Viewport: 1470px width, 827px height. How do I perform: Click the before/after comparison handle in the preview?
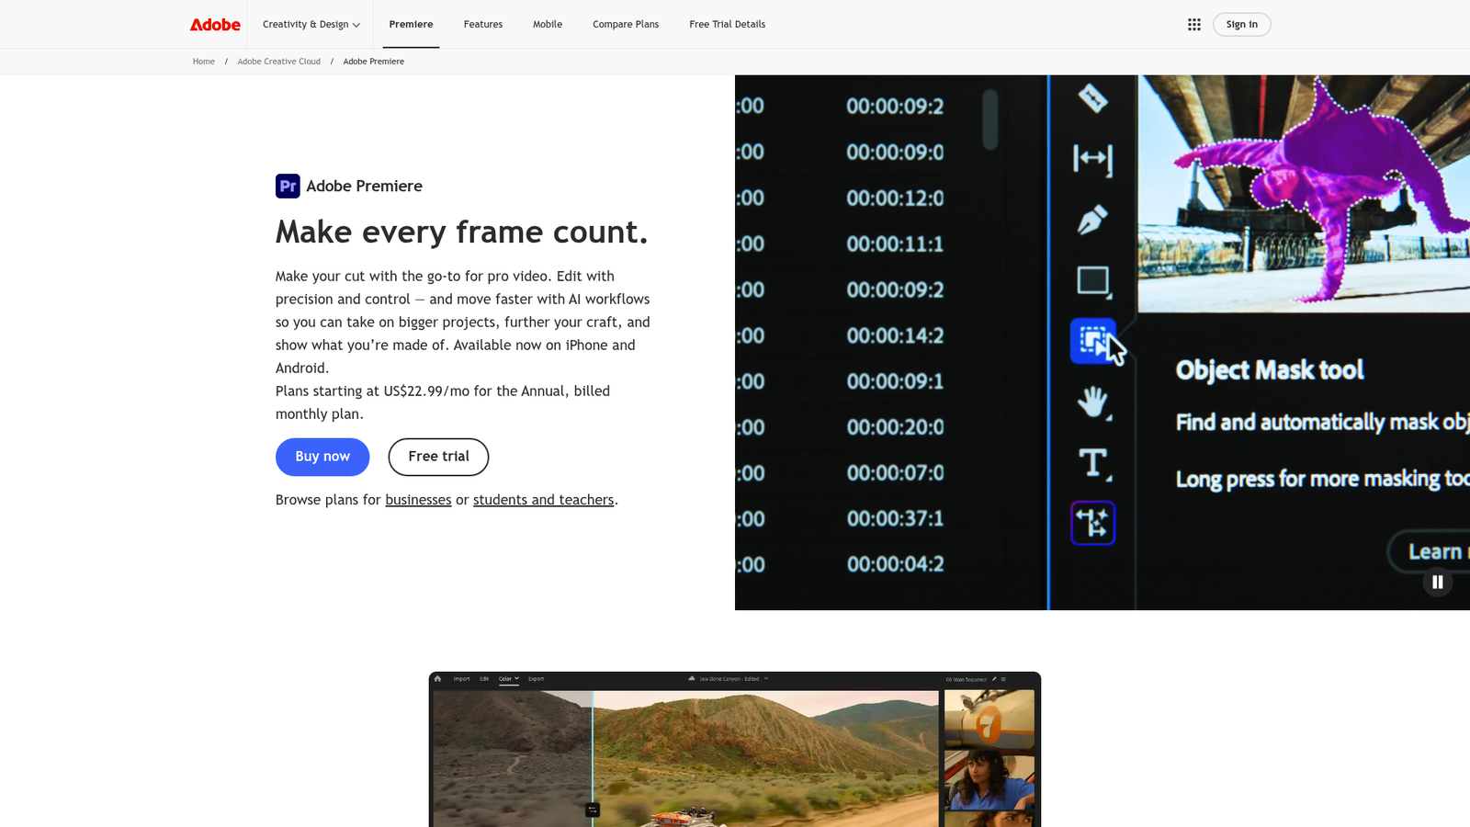[593, 810]
